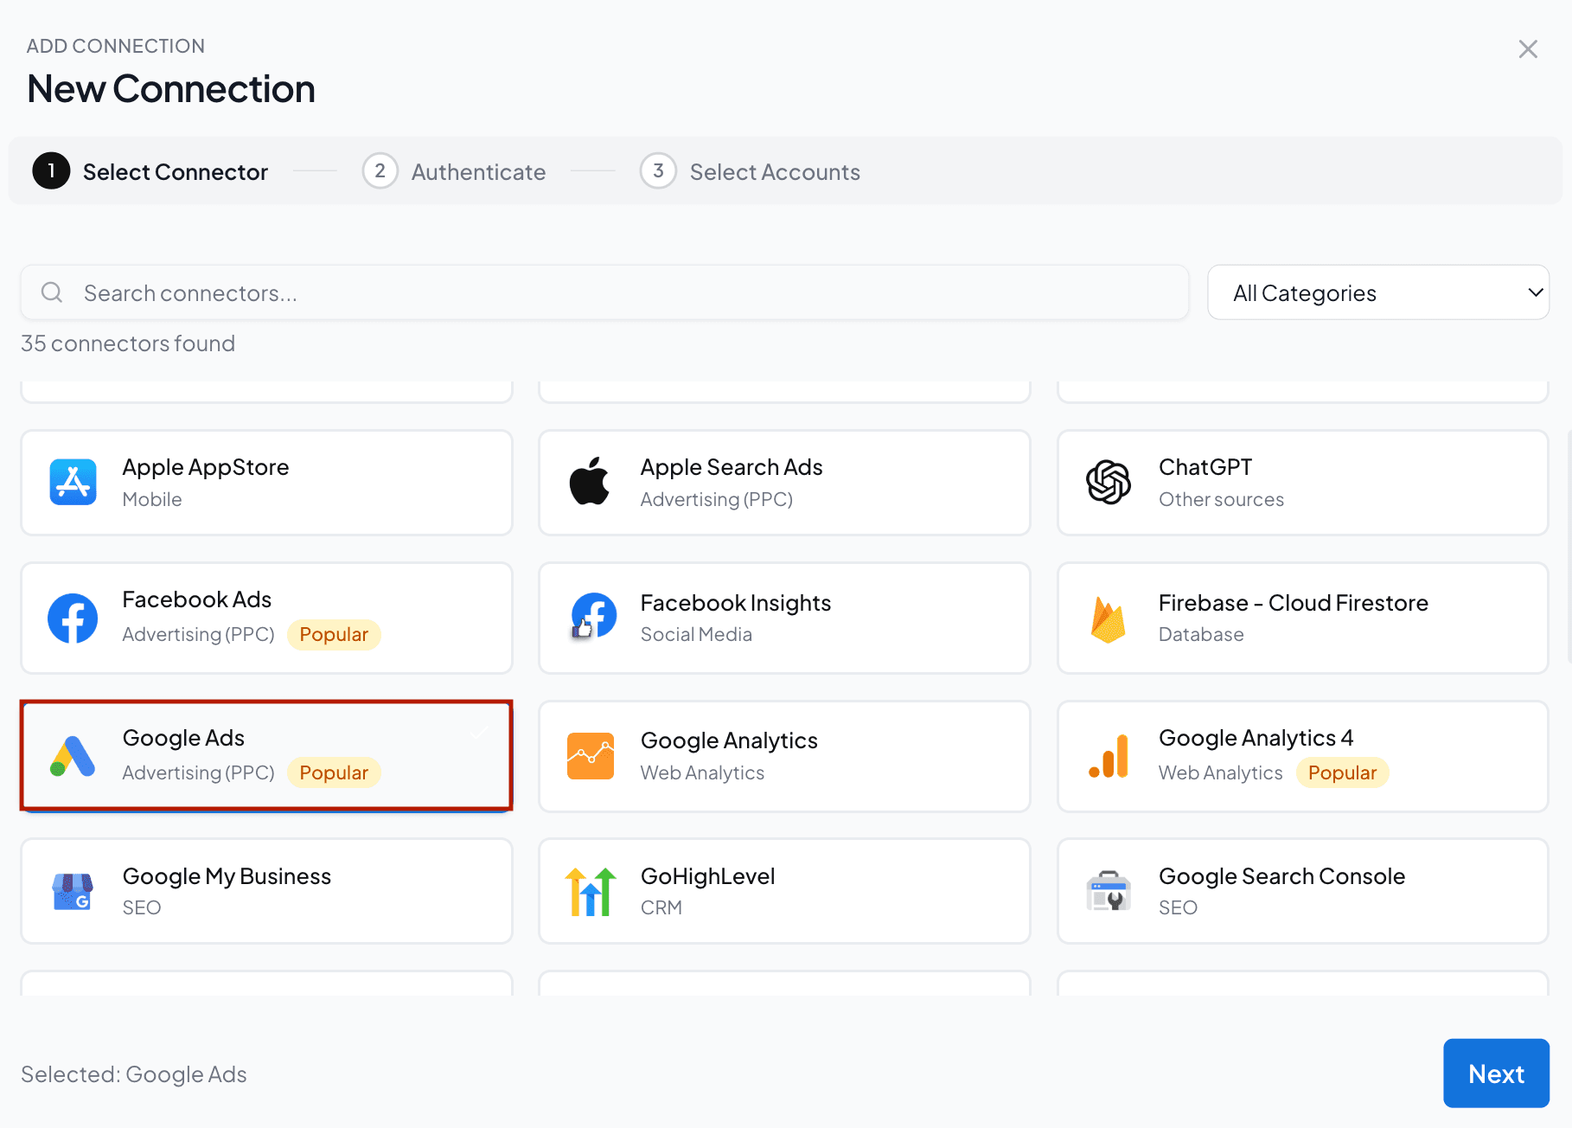Select the ChatGPT connector name
The width and height of the screenshot is (1572, 1128).
(1205, 467)
